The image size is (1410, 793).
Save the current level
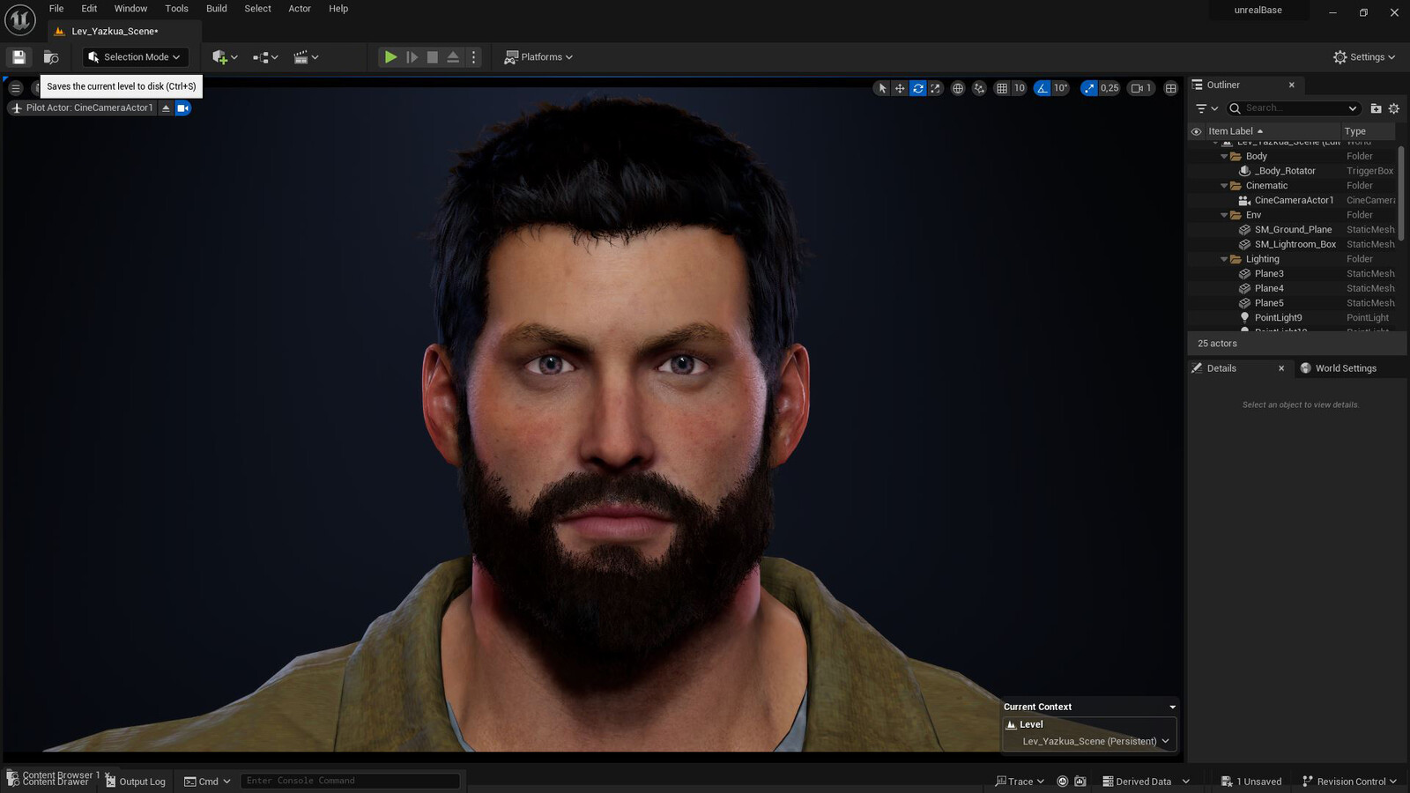[x=19, y=57]
